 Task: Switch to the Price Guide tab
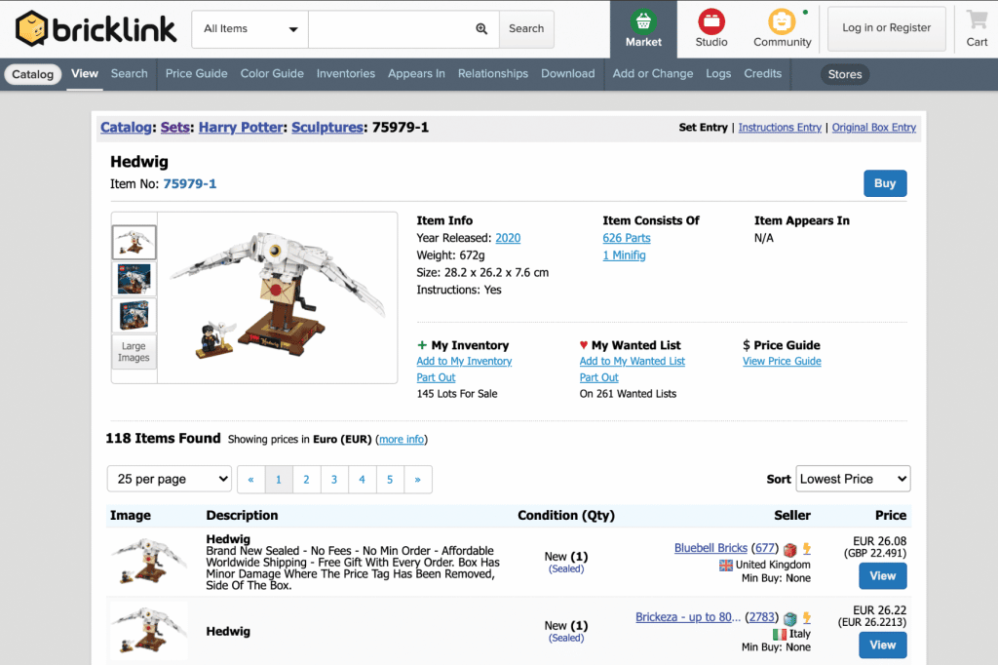[x=196, y=73]
